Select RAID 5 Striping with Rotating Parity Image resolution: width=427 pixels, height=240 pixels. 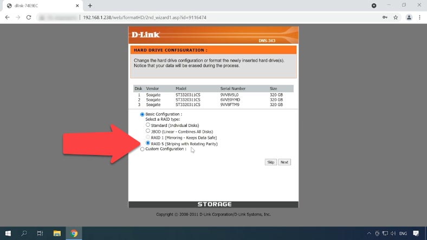(147, 143)
